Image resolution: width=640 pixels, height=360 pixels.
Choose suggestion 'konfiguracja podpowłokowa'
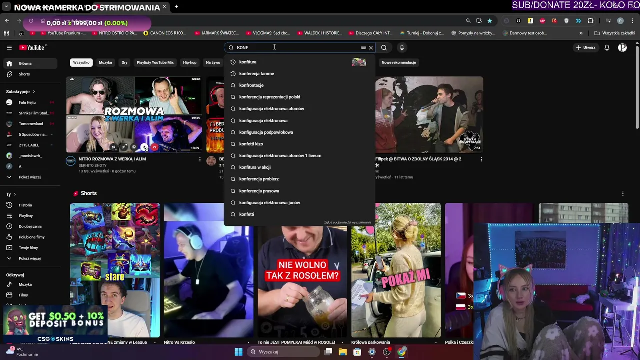299,132
